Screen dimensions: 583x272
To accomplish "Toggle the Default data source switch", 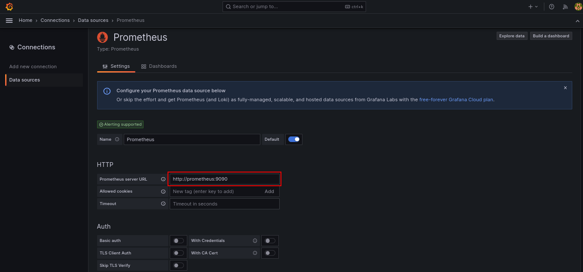I will 294,139.
